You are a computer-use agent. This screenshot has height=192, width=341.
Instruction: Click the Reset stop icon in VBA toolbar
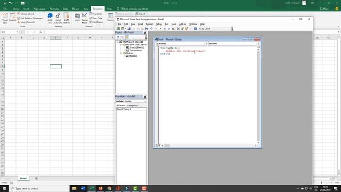(169, 29)
